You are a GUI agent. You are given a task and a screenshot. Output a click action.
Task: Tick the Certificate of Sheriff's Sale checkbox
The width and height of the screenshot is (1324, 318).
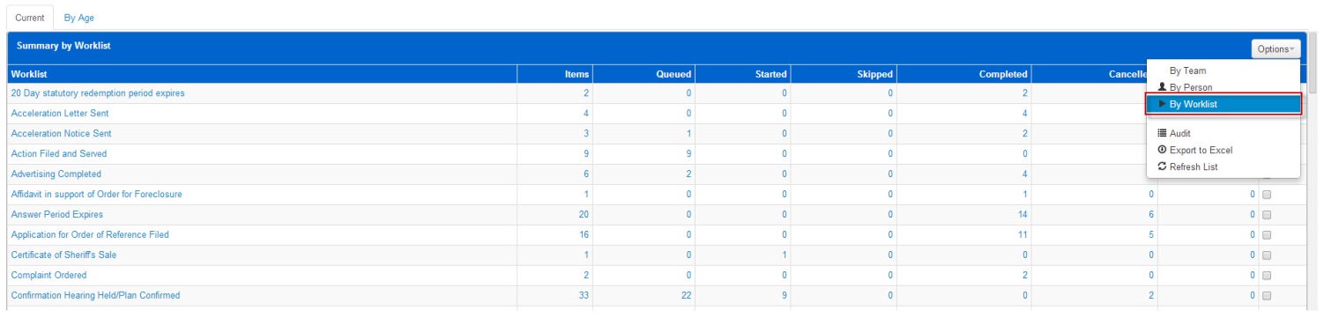click(x=1267, y=255)
